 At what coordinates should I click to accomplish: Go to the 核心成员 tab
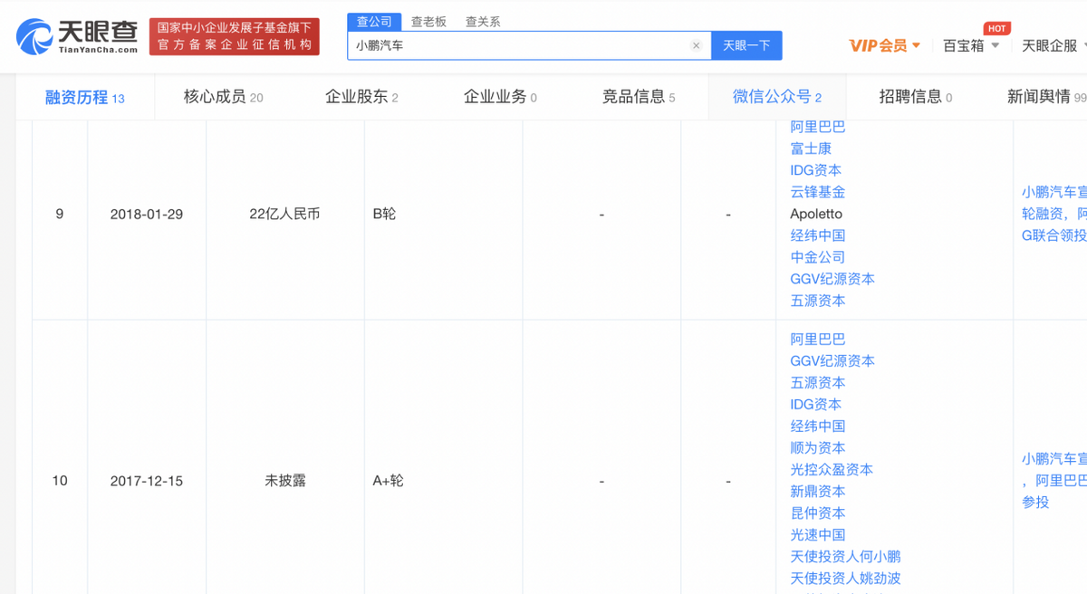tap(223, 97)
